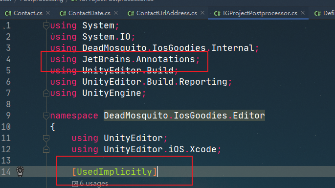The image size is (335, 188).
Task: Toggle the fold marker at line 12
Action: coord(46,149)
